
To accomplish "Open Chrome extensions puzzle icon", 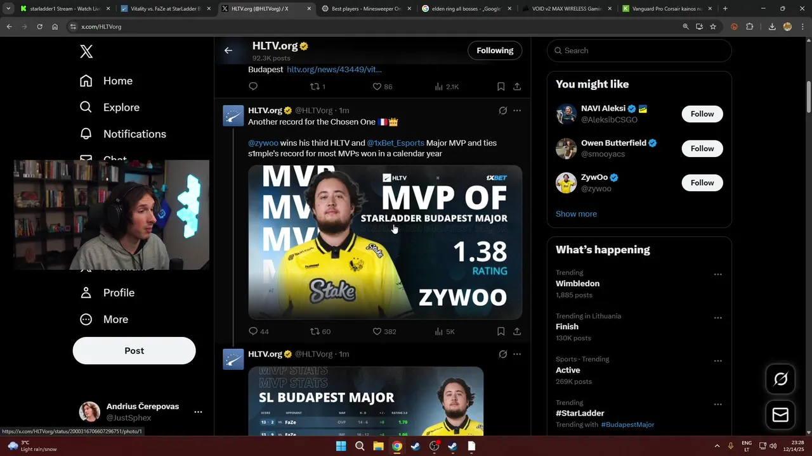I will [749, 27].
